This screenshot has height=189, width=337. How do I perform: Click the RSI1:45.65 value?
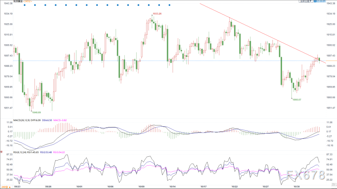pos(33,152)
